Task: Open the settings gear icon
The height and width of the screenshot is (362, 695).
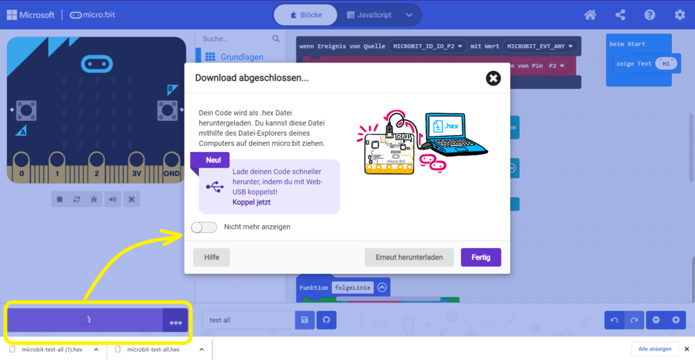Action: click(679, 15)
